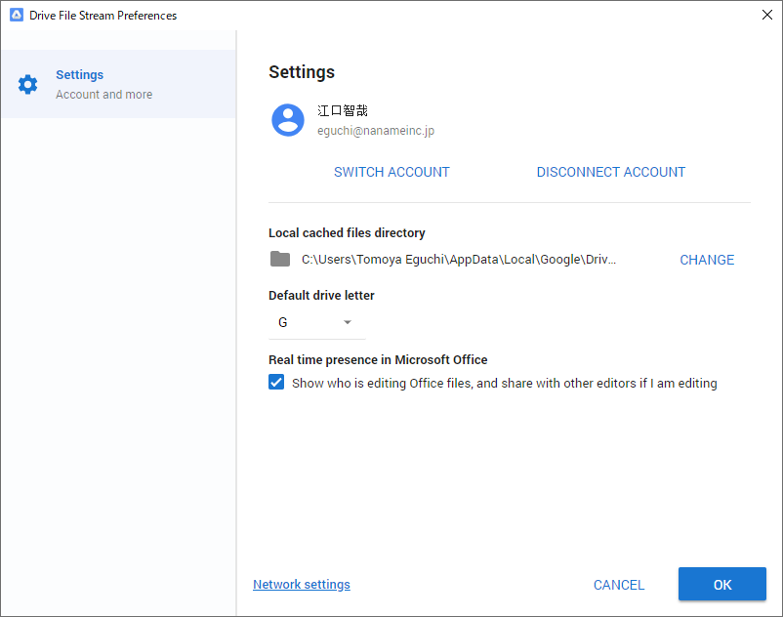Click SWITCH ACCOUNT
Image resolution: width=783 pixels, height=617 pixels.
(391, 172)
